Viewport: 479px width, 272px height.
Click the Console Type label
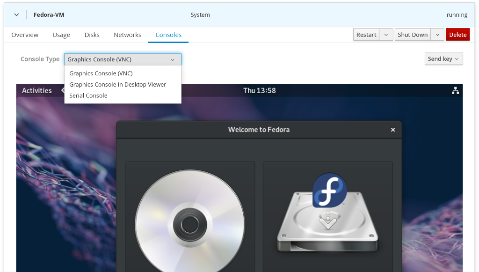point(40,59)
